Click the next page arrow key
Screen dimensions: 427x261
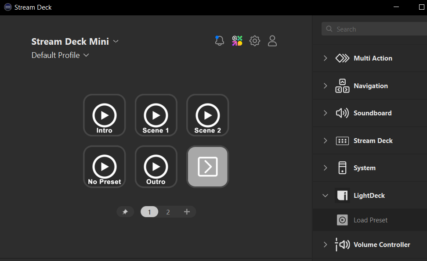point(207,167)
